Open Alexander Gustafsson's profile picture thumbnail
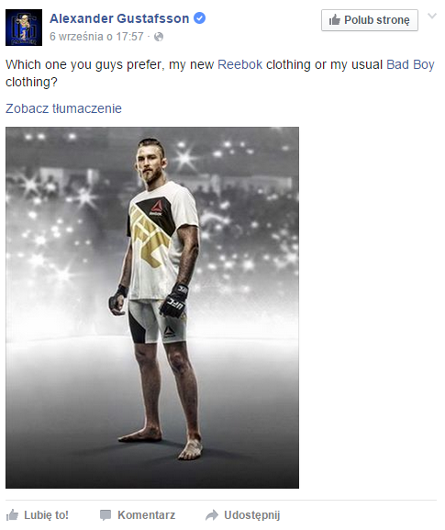 (24, 28)
